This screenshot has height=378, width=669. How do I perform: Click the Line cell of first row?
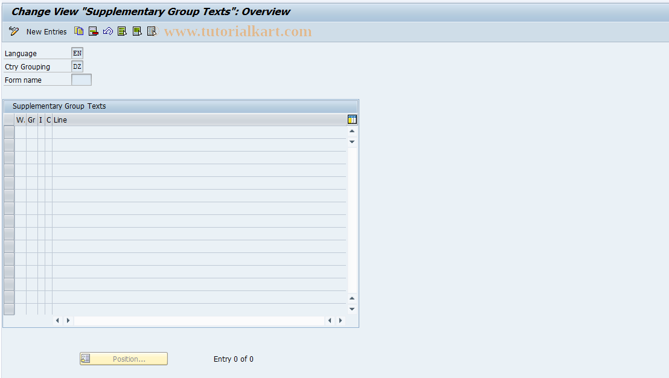point(199,132)
